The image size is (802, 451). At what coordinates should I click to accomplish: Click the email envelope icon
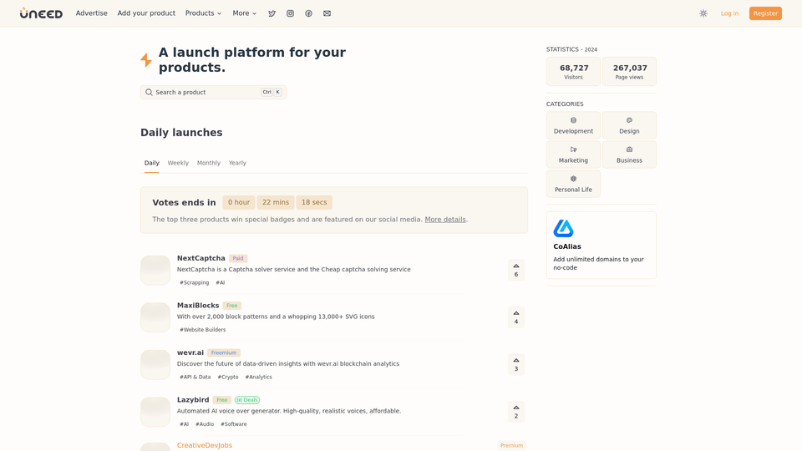tap(327, 13)
